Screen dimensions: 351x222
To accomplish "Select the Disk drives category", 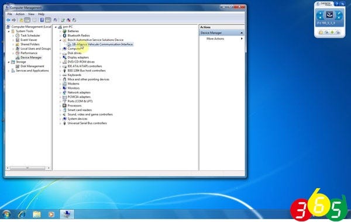I will (74, 53).
